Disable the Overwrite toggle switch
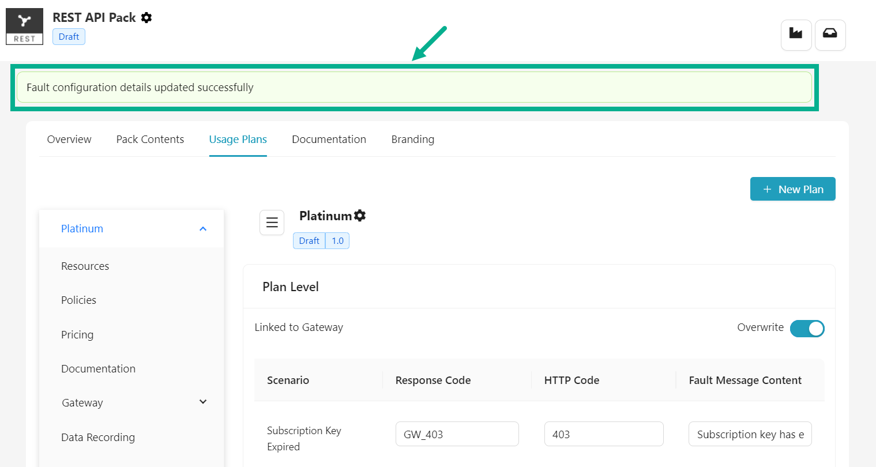The width and height of the screenshot is (876, 467). click(807, 328)
